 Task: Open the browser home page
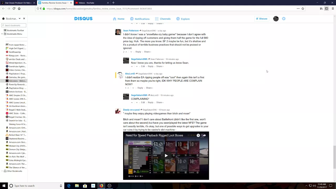tap(19, 9)
